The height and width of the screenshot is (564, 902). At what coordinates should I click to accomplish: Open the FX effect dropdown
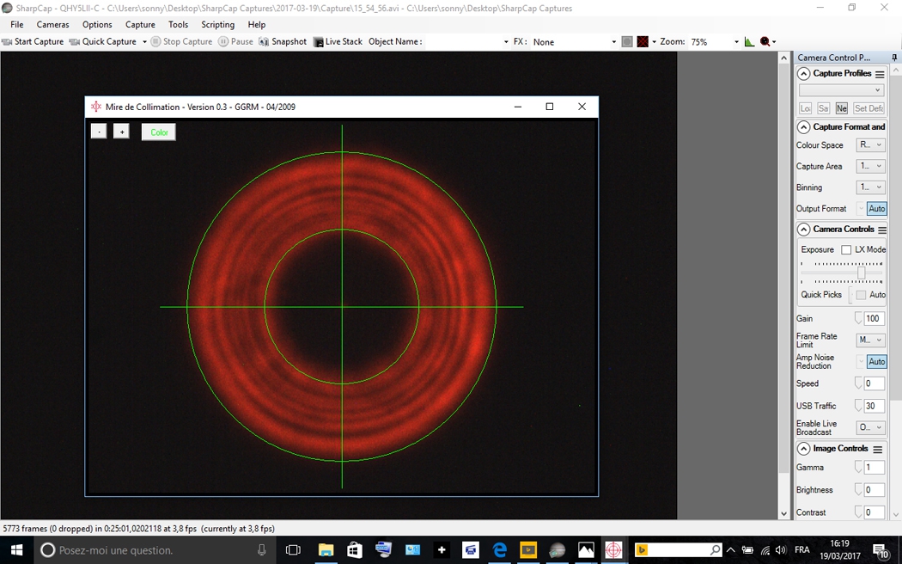(x=613, y=42)
